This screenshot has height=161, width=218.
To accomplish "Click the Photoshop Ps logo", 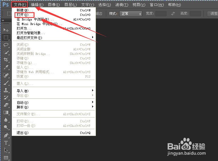I will [x=6, y=5].
